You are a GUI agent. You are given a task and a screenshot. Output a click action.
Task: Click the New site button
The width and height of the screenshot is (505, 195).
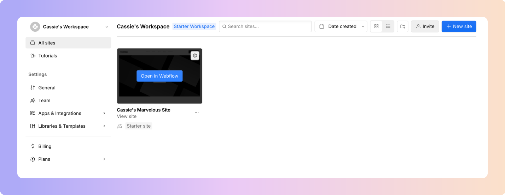(459, 26)
